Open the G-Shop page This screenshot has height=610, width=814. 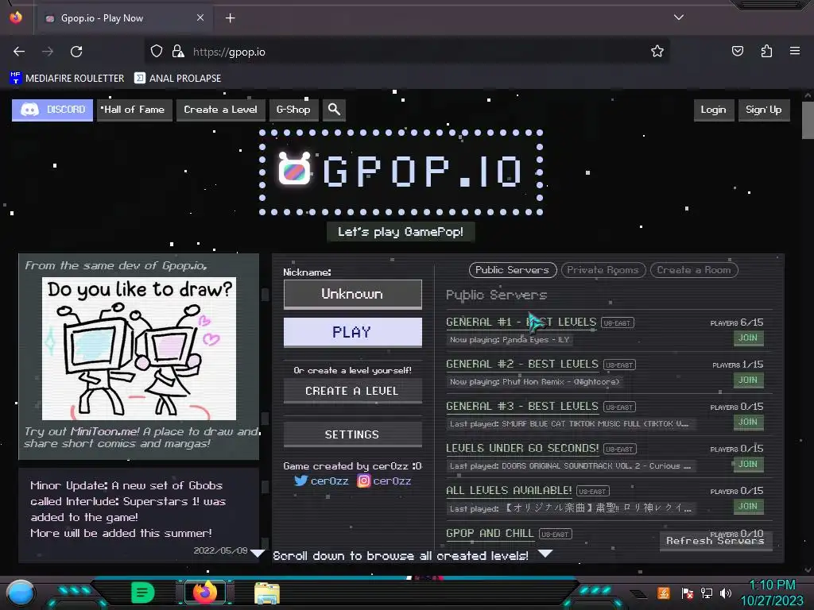click(293, 110)
